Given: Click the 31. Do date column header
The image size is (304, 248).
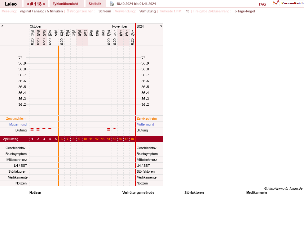Looking at the screenshot, I should click(109, 33).
